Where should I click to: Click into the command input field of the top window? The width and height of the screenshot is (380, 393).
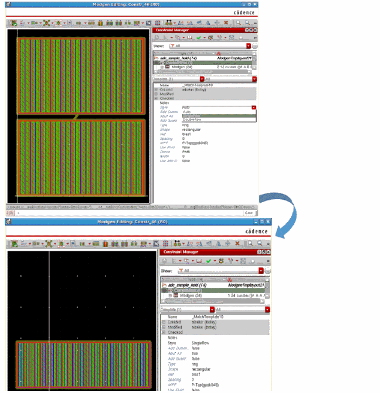click(x=129, y=213)
